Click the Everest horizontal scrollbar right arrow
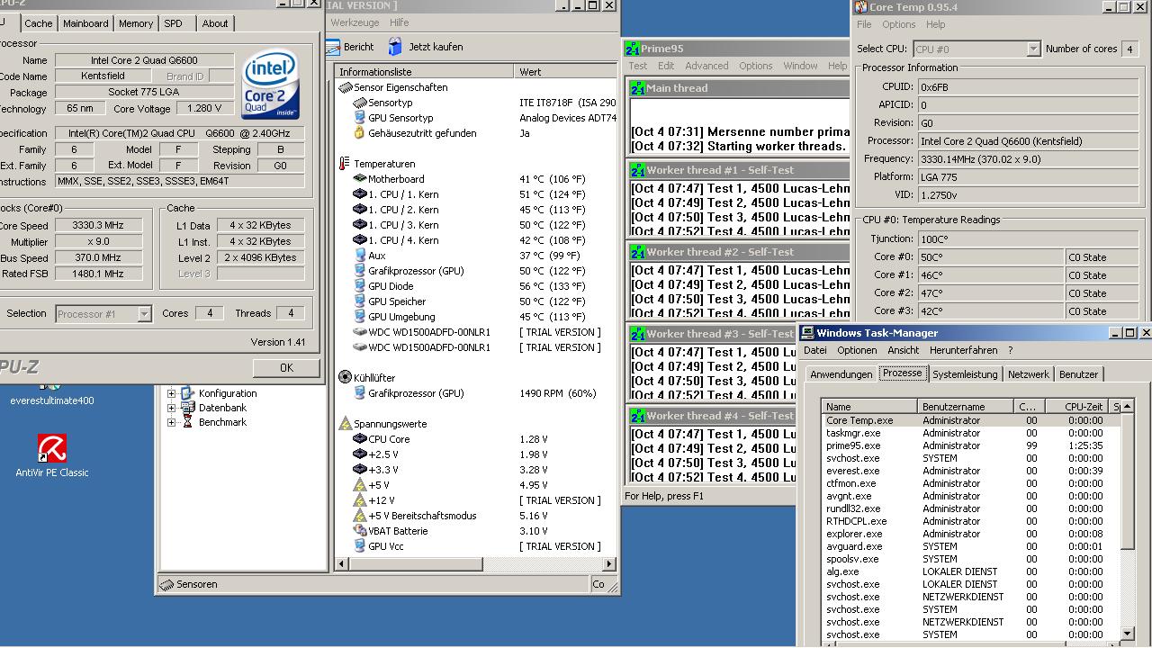Screen dimensions: 1152x648 tap(610, 564)
